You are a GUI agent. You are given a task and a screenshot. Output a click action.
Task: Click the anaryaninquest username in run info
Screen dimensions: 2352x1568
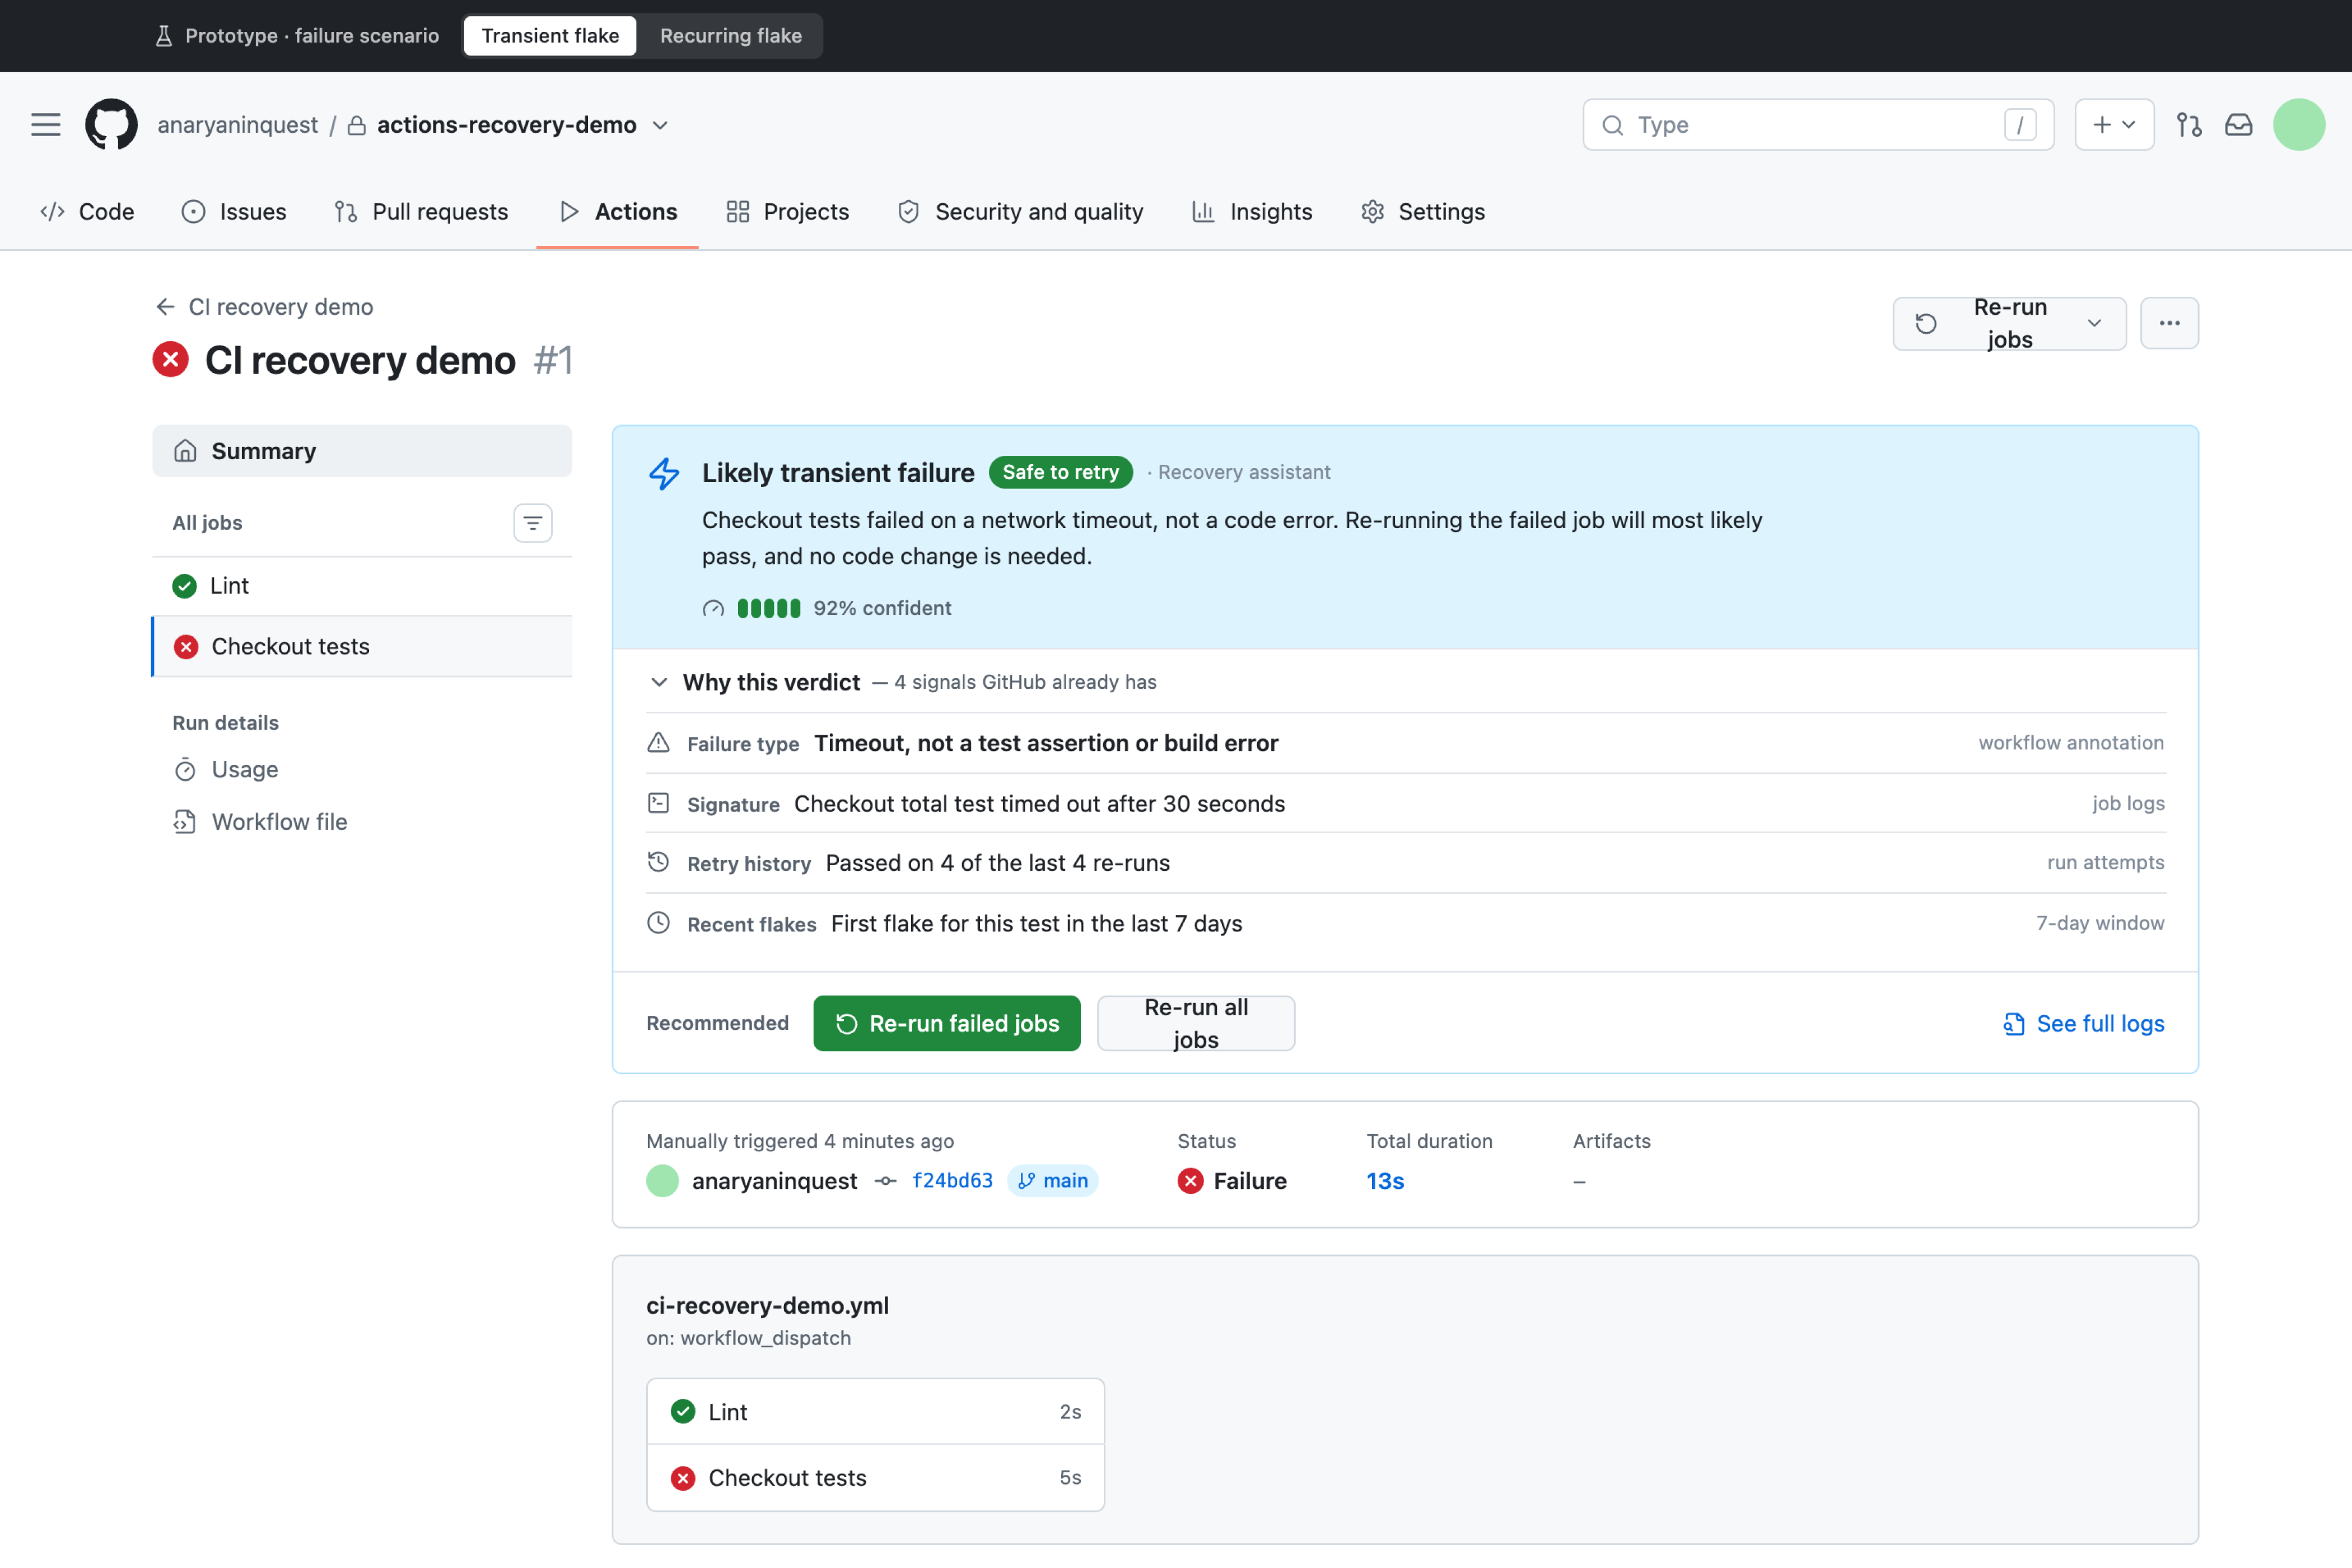tap(775, 1181)
